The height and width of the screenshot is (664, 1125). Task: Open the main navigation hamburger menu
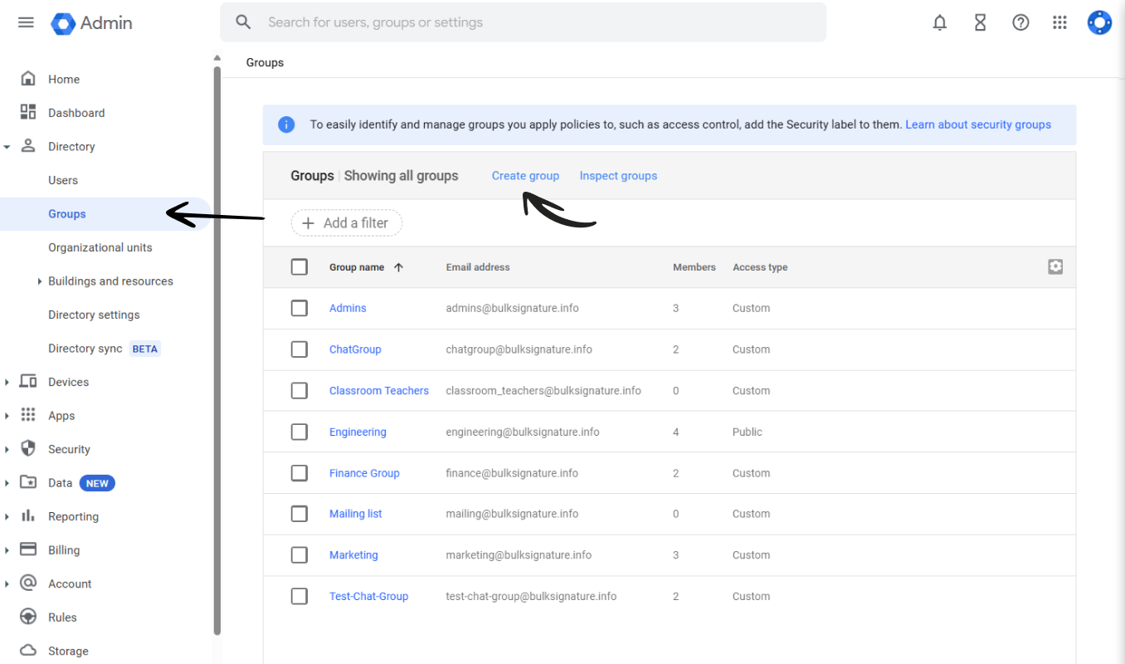coord(26,22)
